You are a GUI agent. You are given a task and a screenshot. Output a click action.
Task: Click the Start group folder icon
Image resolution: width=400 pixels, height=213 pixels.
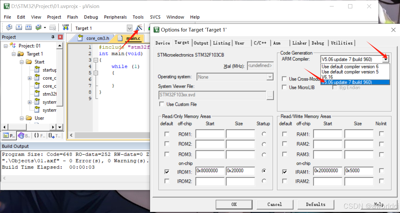(x=29, y=62)
